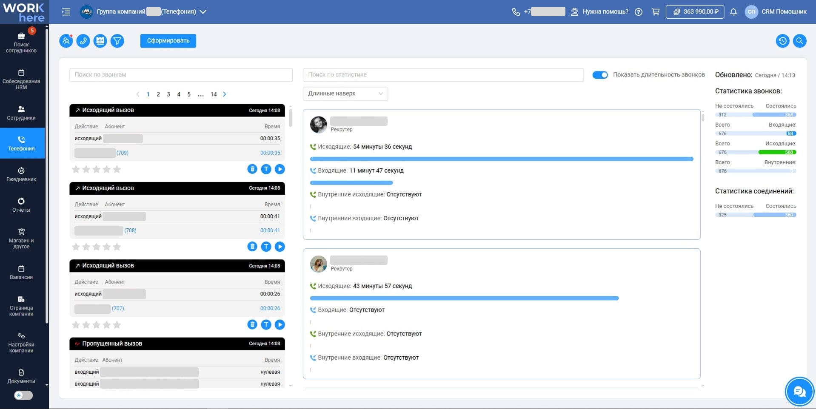Toggle the theme switch at sidebar bottom

23,395
